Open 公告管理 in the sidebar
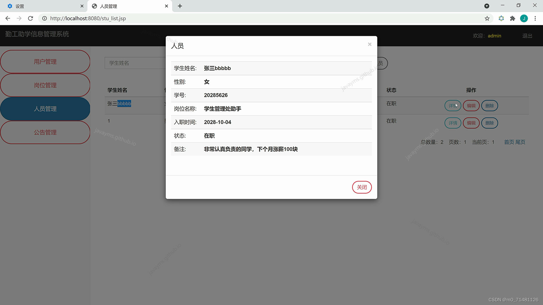 45,132
